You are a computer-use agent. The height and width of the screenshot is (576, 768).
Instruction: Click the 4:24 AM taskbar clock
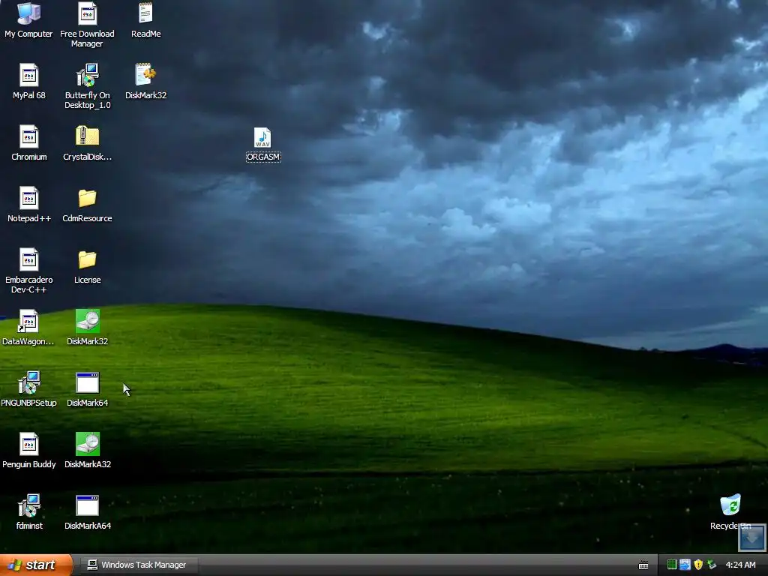click(740, 565)
